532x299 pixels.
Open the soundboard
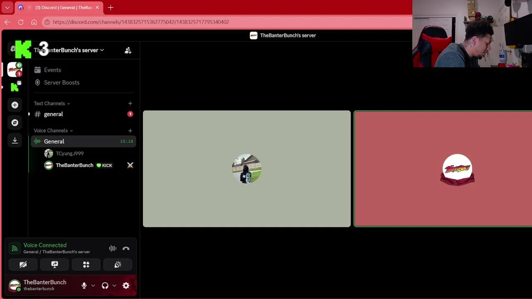click(x=118, y=265)
